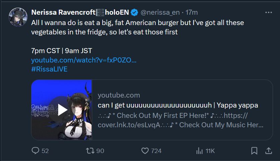Click the youtube.com card domain label

[119, 95]
